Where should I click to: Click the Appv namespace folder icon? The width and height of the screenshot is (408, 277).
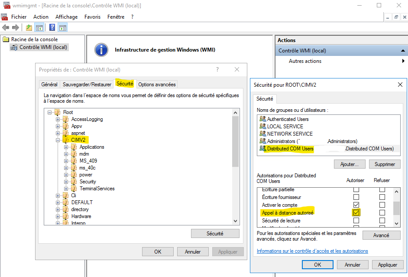click(66, 126)
